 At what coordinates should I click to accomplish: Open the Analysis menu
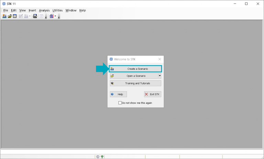(44, 10)
